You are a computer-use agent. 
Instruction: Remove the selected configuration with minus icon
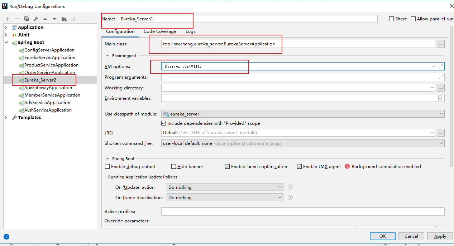coord(17,19)
